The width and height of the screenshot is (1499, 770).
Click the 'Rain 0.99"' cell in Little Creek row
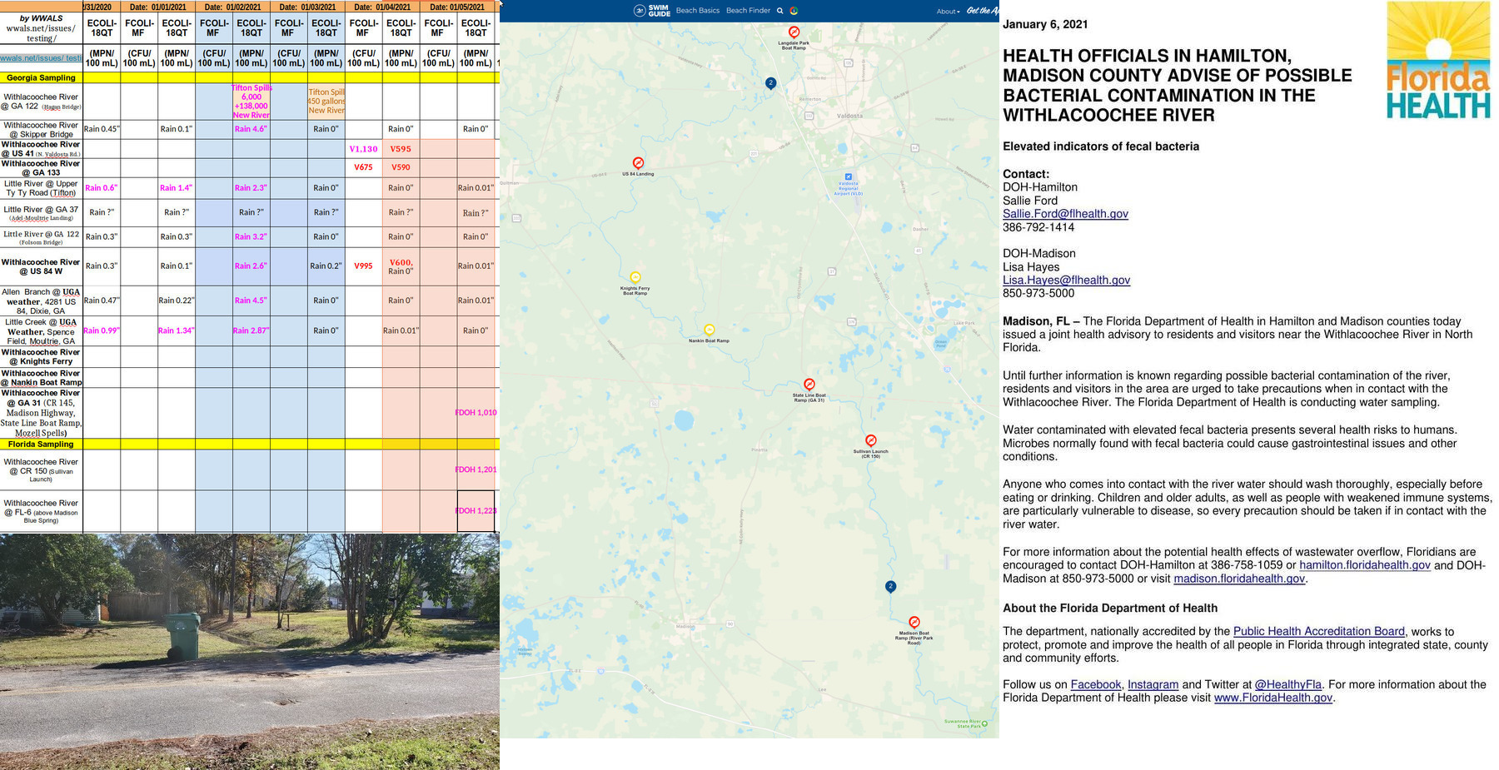coord(102,330)
